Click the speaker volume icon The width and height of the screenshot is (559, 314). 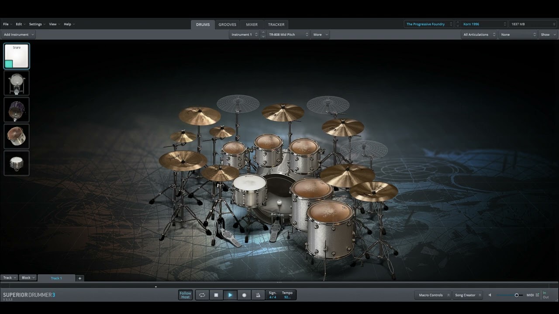pyautogui.click(x=490, y=295)
